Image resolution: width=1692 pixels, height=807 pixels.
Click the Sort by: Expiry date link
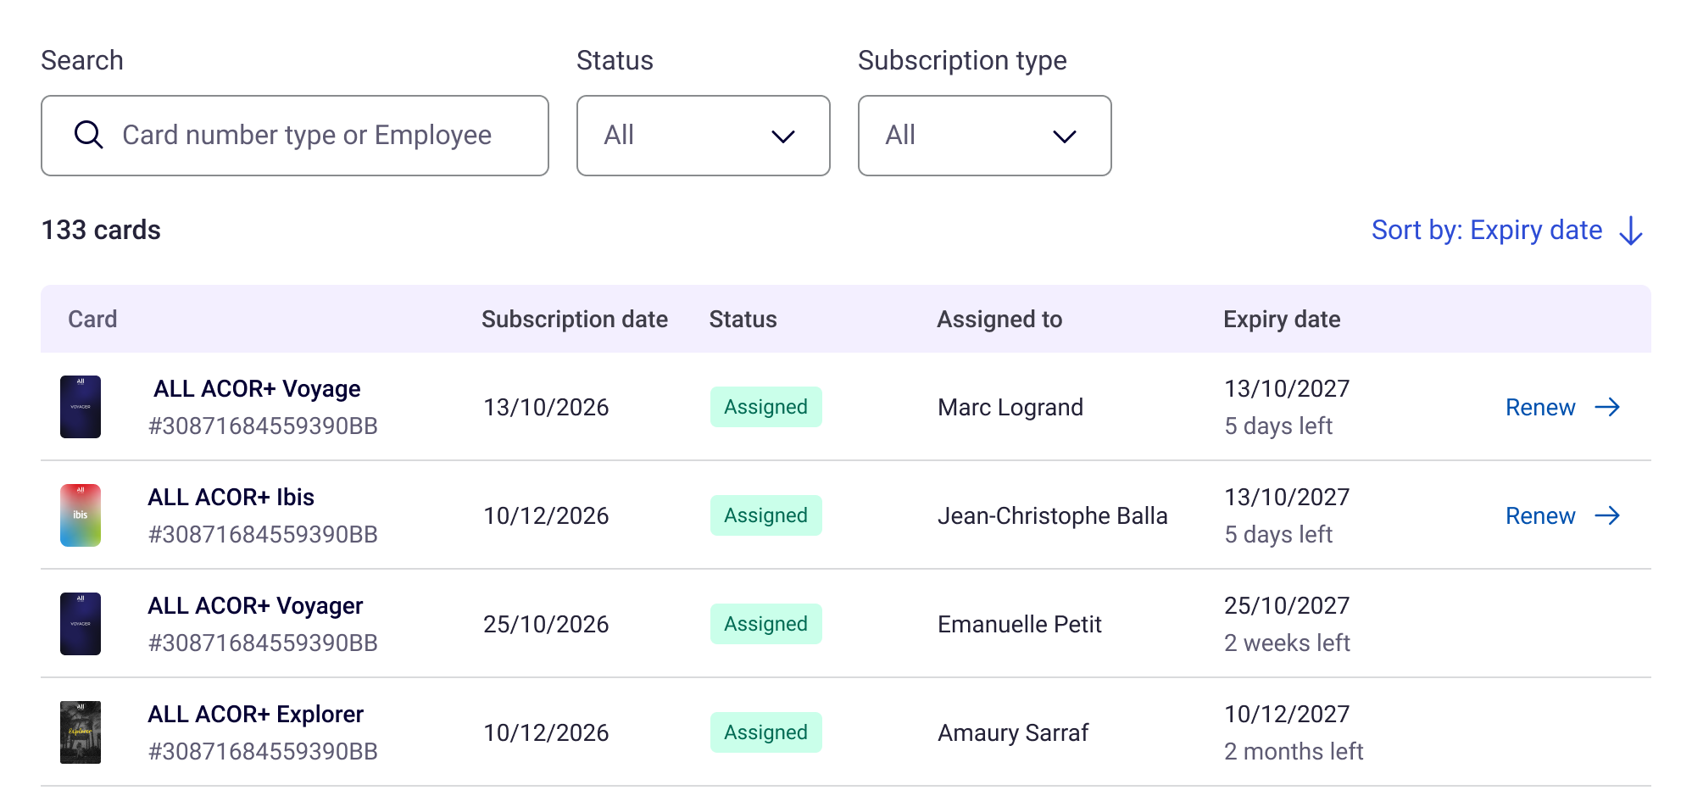pos(1487,231)
